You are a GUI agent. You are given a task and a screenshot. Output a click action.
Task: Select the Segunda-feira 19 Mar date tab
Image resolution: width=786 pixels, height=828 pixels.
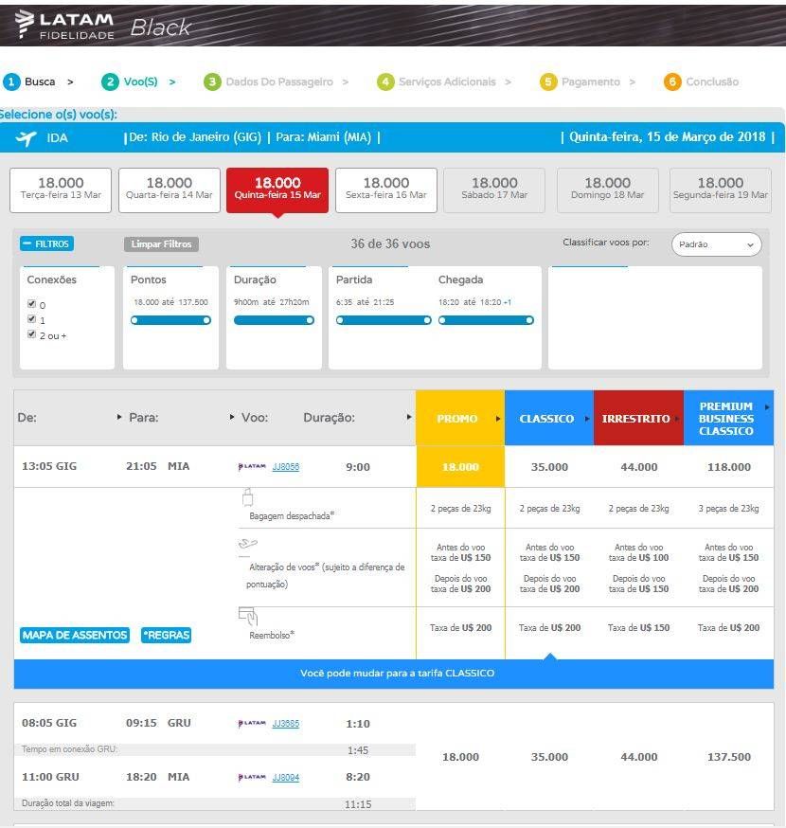point(721,190)
